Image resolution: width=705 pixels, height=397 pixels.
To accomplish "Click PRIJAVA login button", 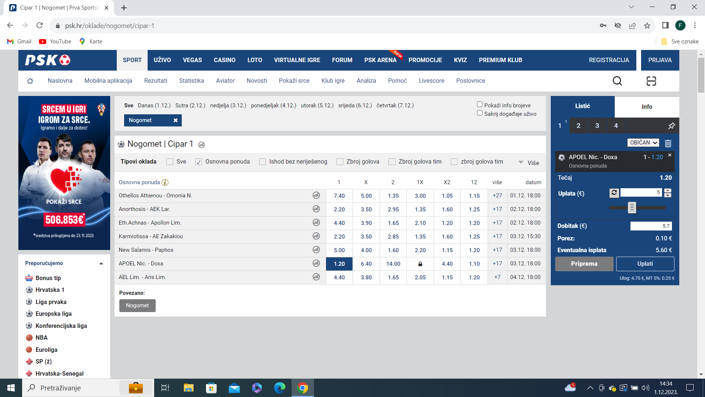I will (x=660, y=60).
